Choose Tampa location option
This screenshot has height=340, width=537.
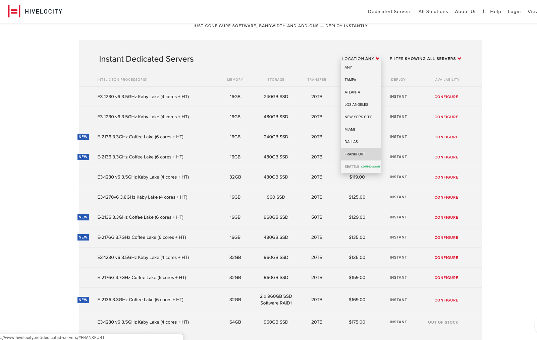tap(361, 80)
